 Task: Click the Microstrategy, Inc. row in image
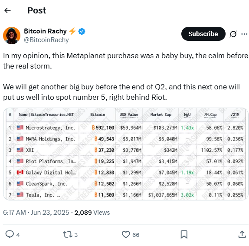coord(126,128)
